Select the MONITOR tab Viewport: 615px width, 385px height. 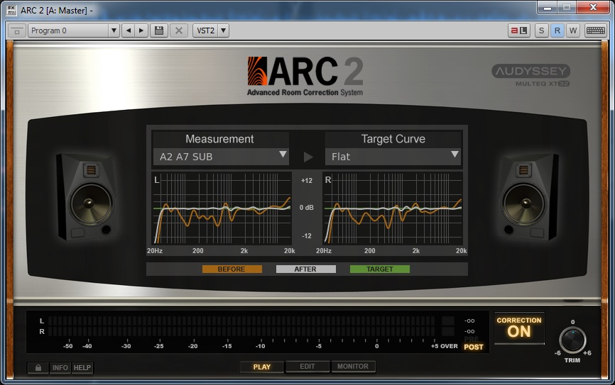point(353,367)
